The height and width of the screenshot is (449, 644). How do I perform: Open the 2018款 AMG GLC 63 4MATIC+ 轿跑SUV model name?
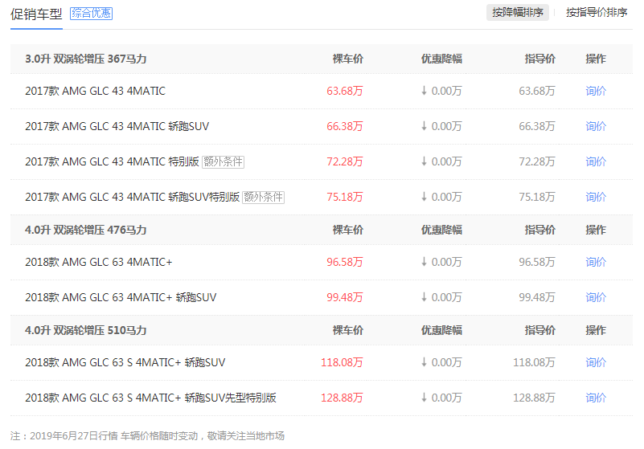[x=121, y=297]
